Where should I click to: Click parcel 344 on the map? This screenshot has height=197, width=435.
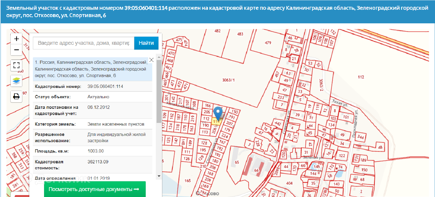tap(361, 137)
